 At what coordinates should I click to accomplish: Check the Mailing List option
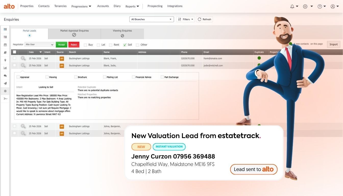105,77
